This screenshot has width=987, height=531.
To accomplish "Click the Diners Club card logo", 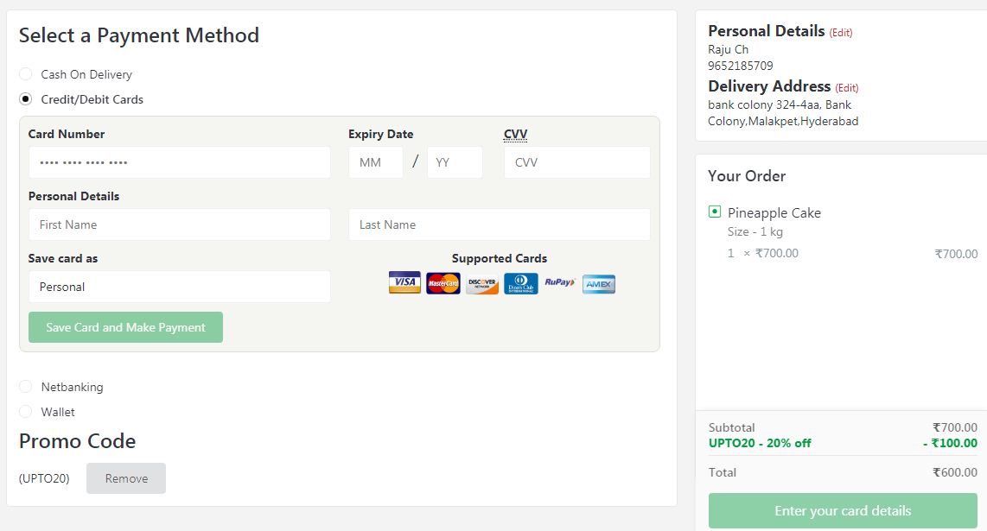I will click(521, 283).
